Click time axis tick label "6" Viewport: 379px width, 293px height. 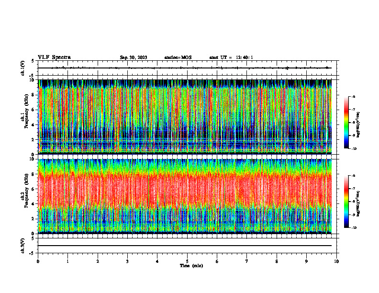pyautogui.click(x=217, y=261)
